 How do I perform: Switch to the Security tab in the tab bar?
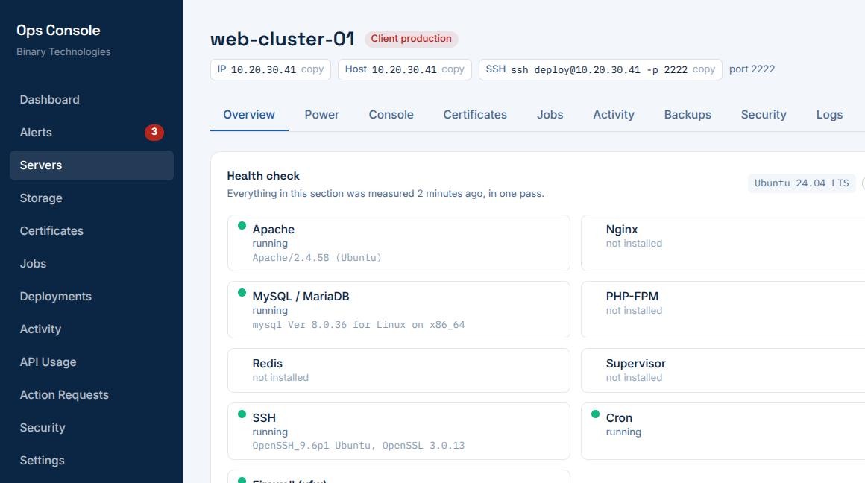(764, 115)
